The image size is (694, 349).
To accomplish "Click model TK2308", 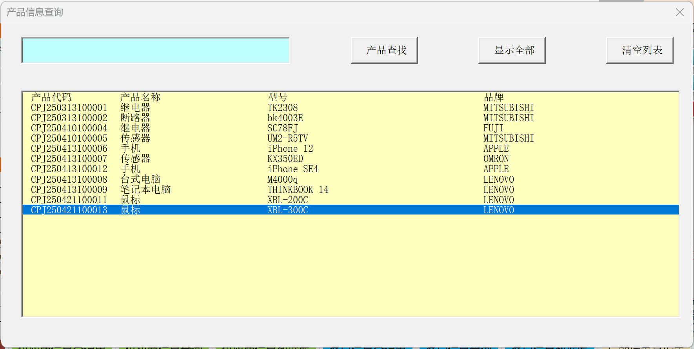I will [283, 108].
